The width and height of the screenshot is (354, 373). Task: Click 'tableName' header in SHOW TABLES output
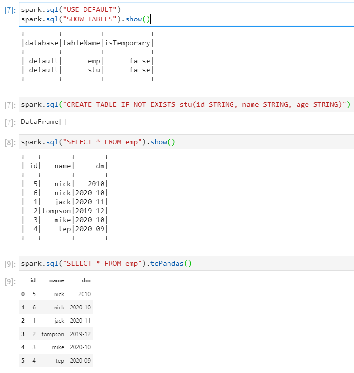pos(81,43)
